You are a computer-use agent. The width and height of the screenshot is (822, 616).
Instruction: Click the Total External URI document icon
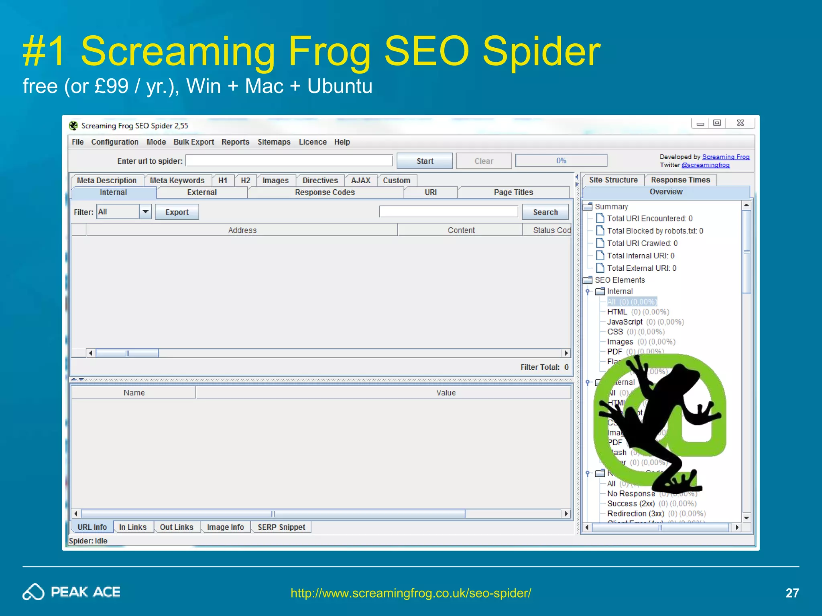point(600,268)
